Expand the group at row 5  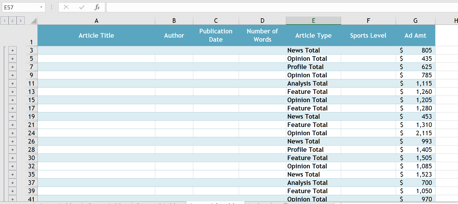pyautogui.click(x=13, y=59)
